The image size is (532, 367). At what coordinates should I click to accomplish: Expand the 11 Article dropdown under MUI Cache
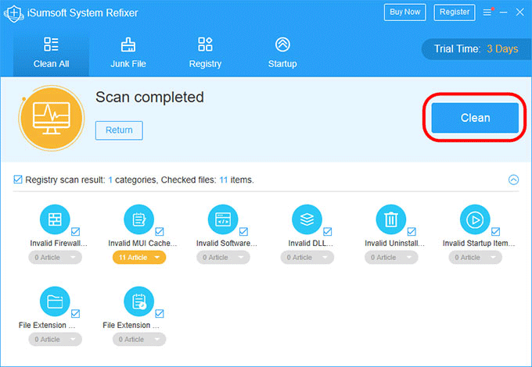(139, 258)
